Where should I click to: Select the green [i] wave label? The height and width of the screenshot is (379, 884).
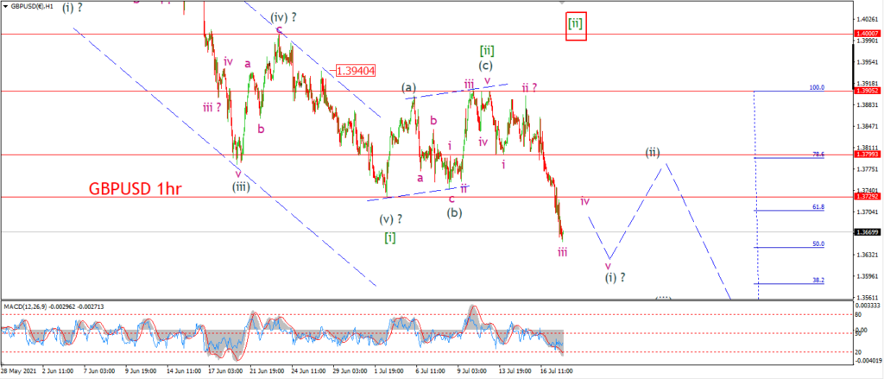tap(390, 237)
